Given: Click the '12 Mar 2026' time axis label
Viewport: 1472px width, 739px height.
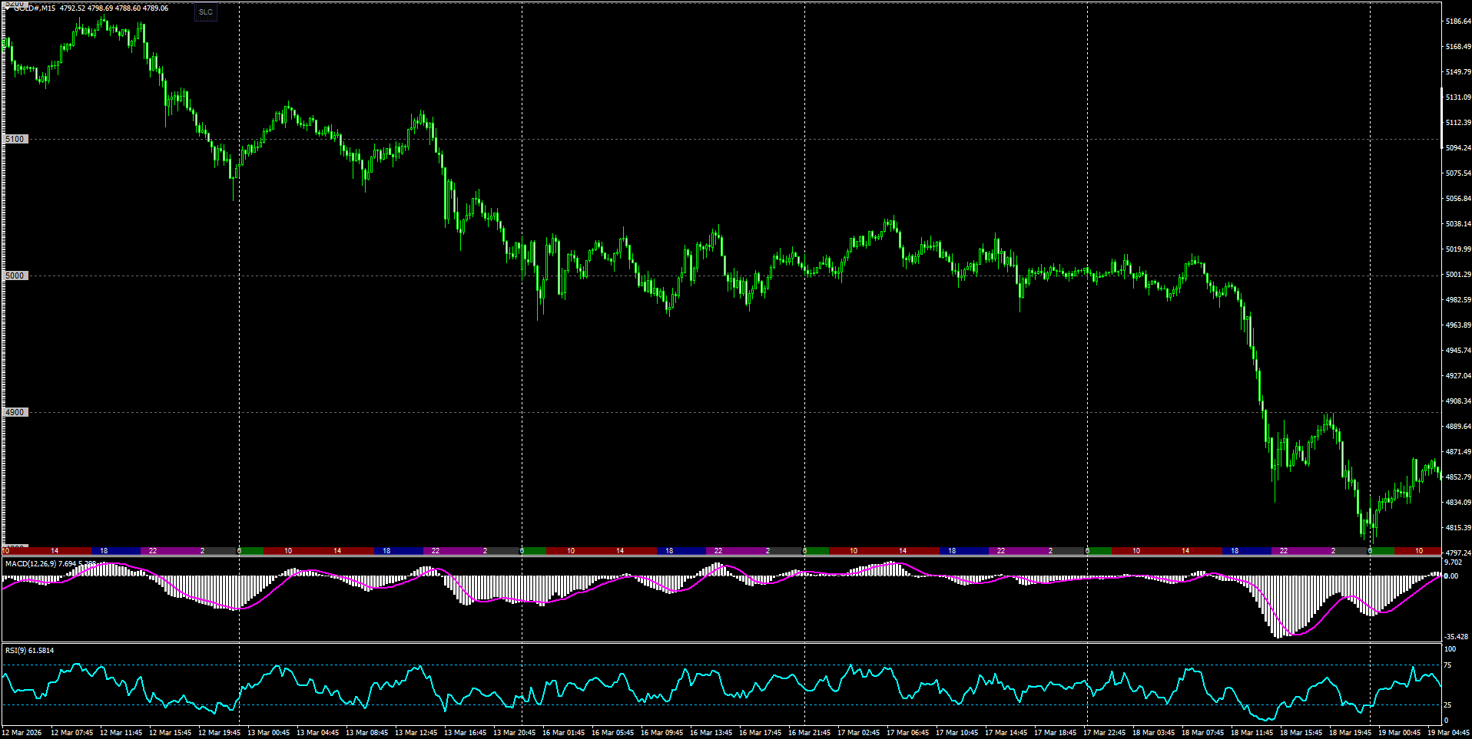Looking at the screenshot, I should (22, 733).
